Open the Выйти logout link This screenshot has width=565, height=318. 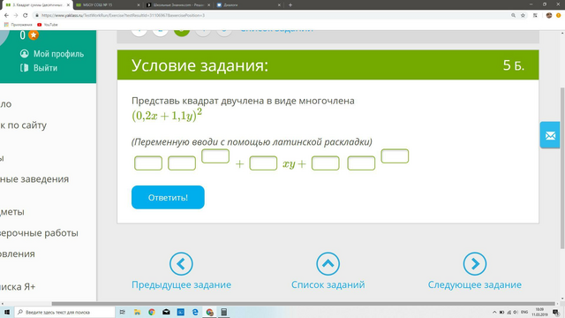45,68
